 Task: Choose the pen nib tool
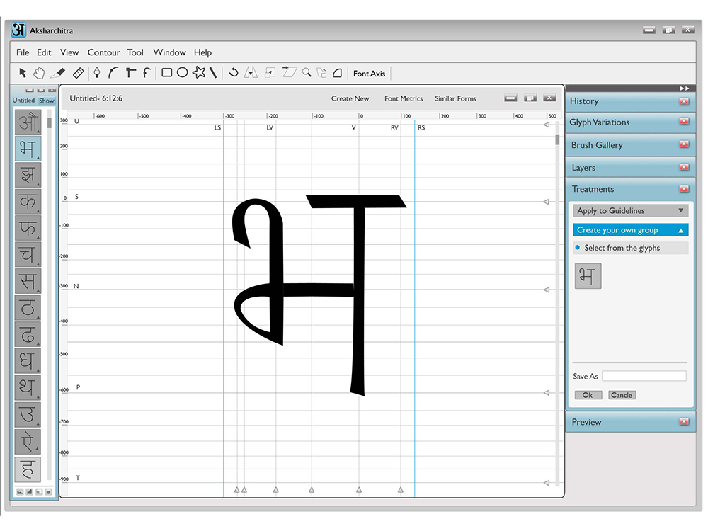point(96,73)
